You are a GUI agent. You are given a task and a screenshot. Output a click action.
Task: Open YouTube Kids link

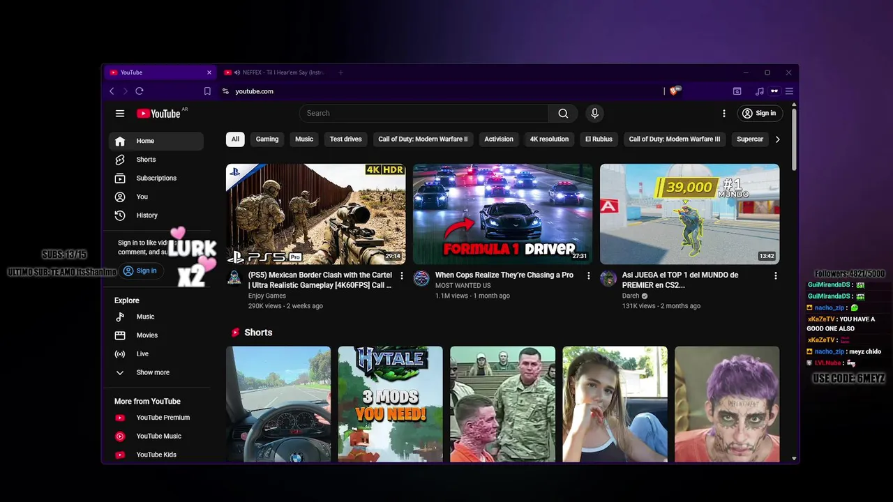(156, 455)
